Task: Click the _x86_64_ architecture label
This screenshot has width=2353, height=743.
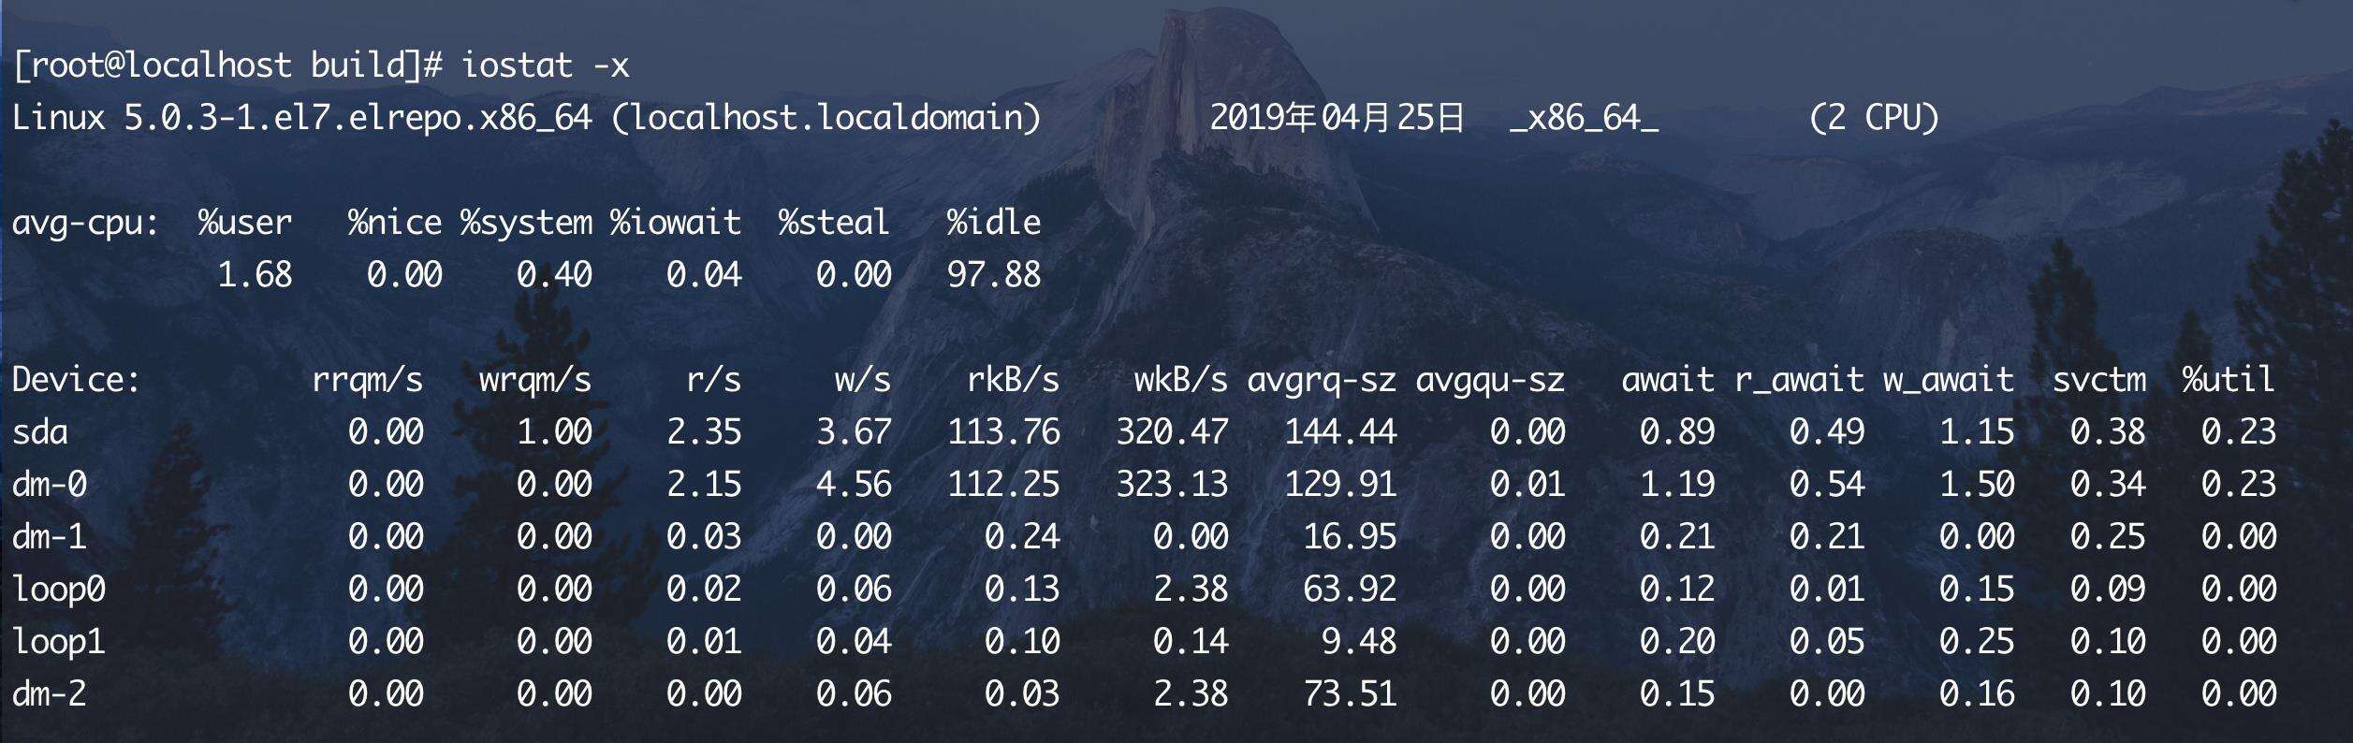Action: click(1585, 120)
